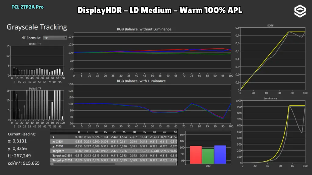Select the 'Target x:CIE31' row header
This screenshot has height=175, width=312.
point(62,156)
